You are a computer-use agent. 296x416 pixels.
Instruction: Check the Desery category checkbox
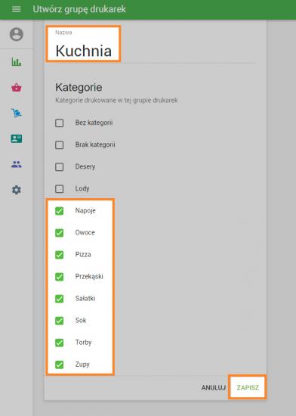click(x=60, y=167)
